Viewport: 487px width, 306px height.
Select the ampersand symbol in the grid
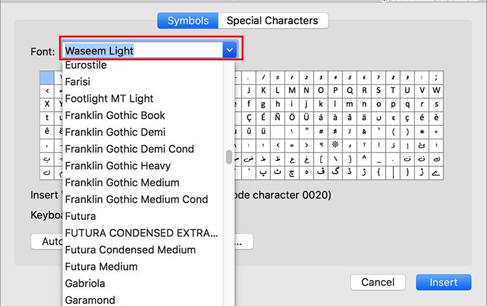(x=364, y=132)
